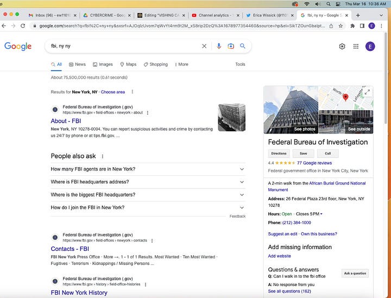Open FBI New York History link

(x=79, y=293)
